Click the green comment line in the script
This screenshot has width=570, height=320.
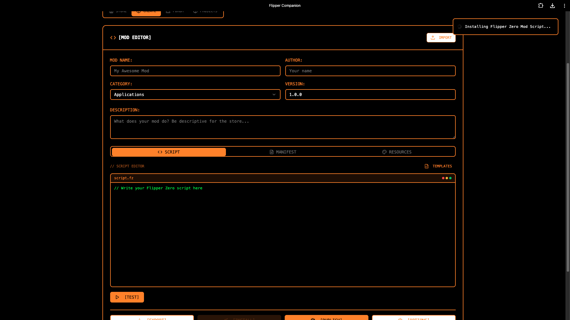point(158,188)
